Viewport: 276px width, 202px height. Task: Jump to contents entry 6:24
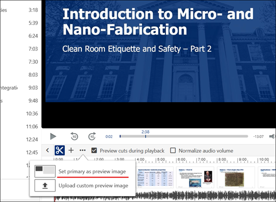pyautogui.click(x=33, y=36)
